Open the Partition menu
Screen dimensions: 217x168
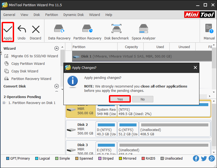click(x=51, y=15)
